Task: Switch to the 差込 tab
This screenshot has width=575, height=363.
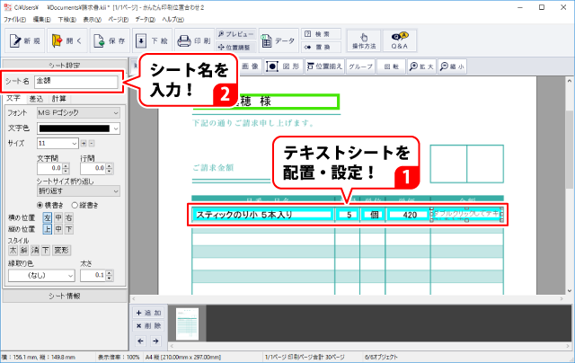Action: click(36, 99)
